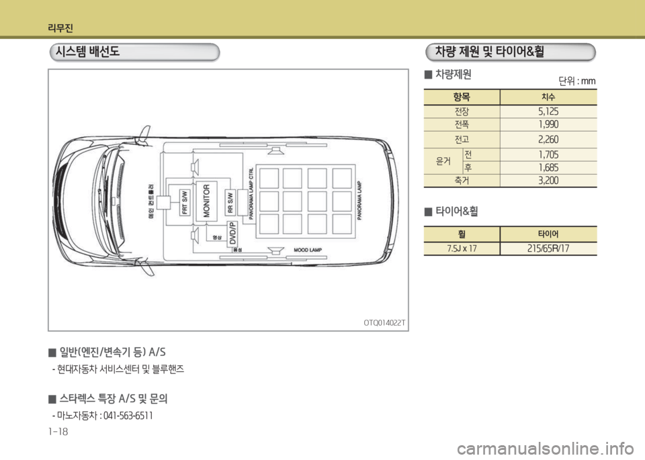Click the wheel size 7.5J x 17 cell
The image size is (645, 460).
(x=461, y=248)
